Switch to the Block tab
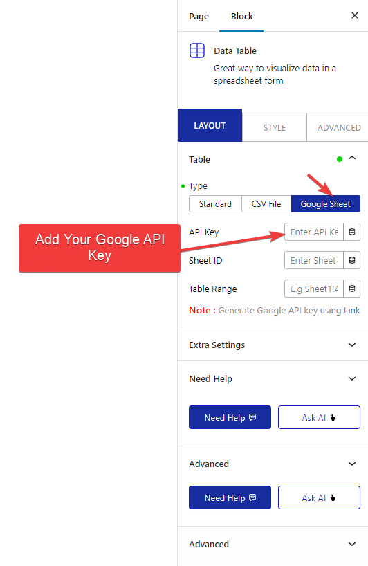 [241, 16]
